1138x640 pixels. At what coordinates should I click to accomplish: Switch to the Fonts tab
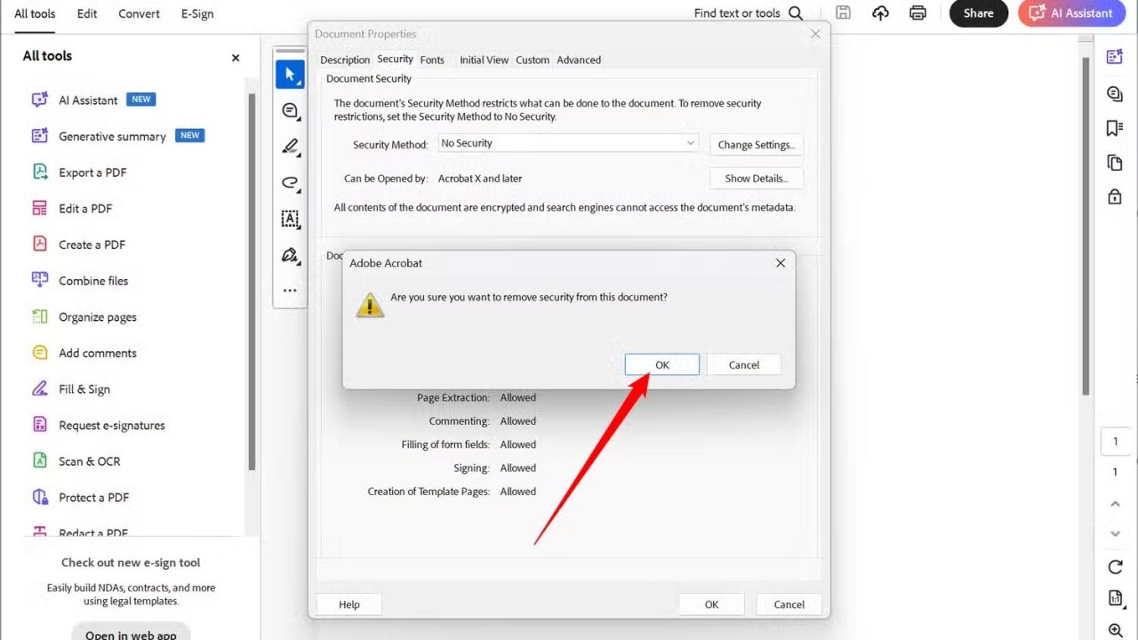[432, 60]
